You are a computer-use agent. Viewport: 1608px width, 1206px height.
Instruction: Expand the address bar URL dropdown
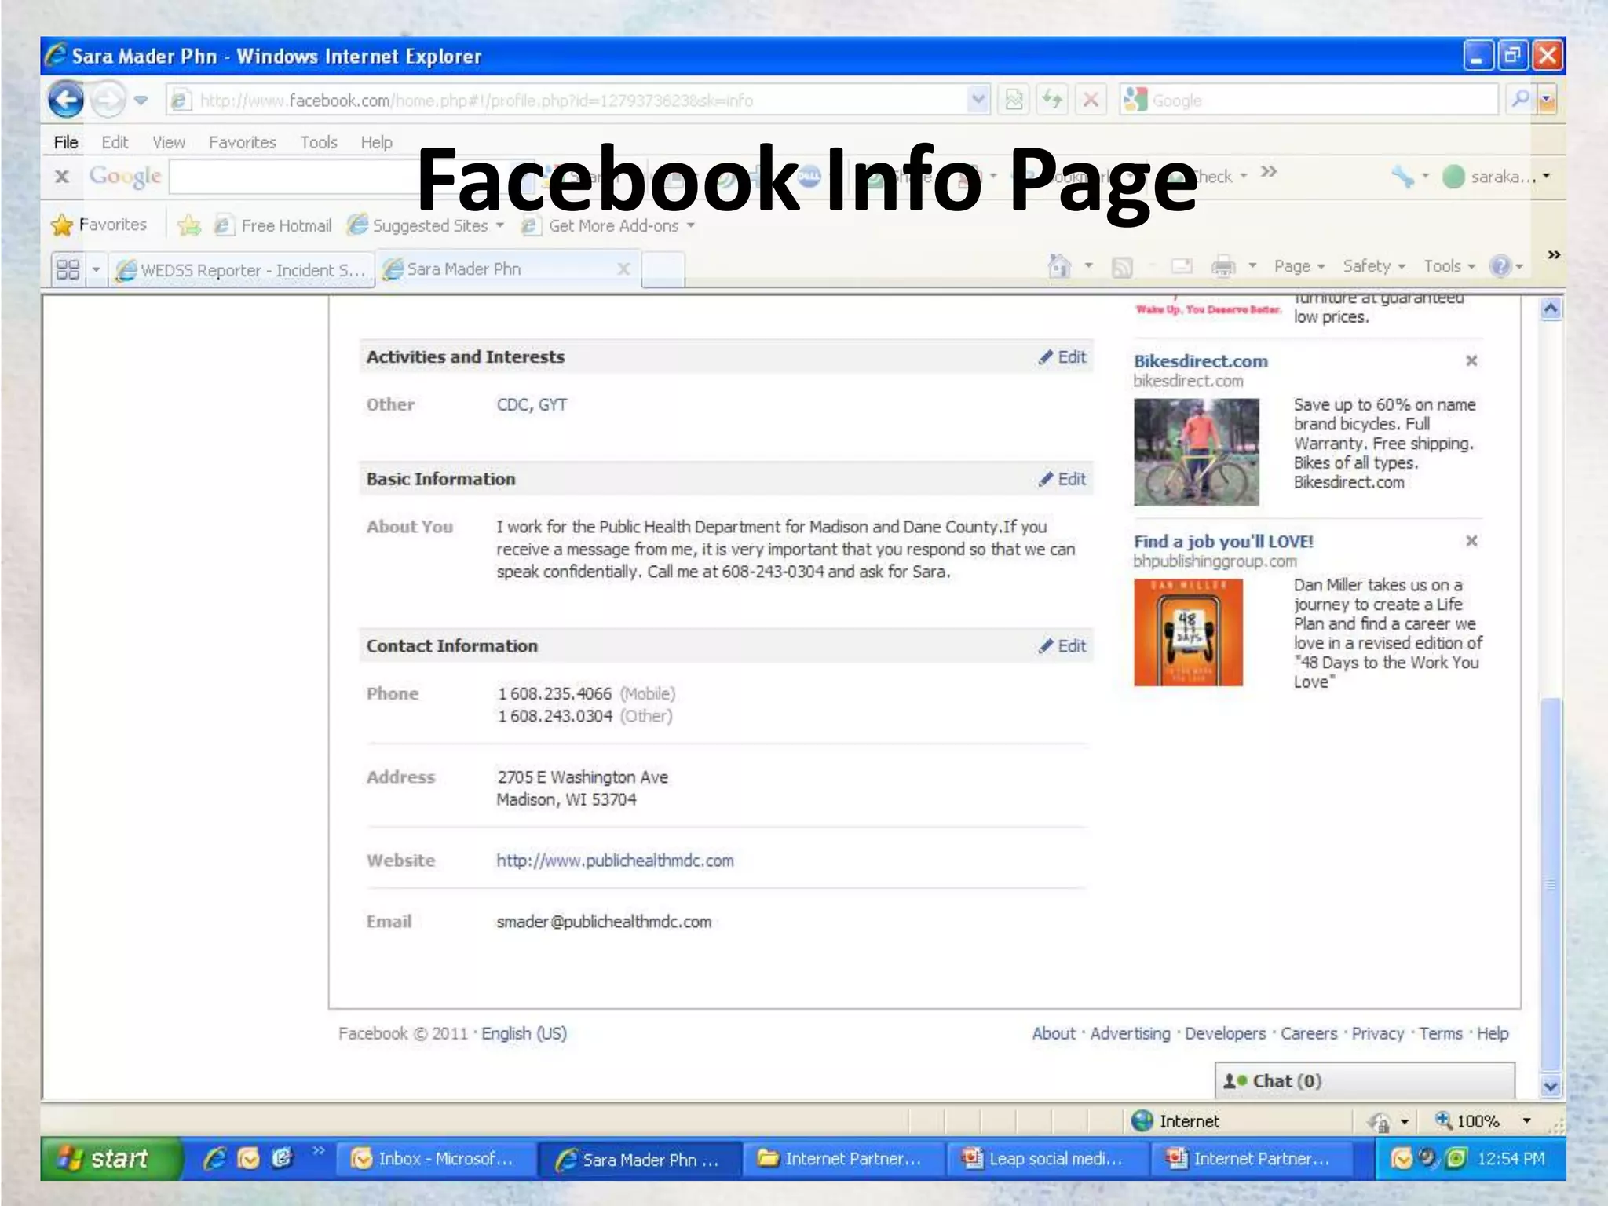pos(978,100)
